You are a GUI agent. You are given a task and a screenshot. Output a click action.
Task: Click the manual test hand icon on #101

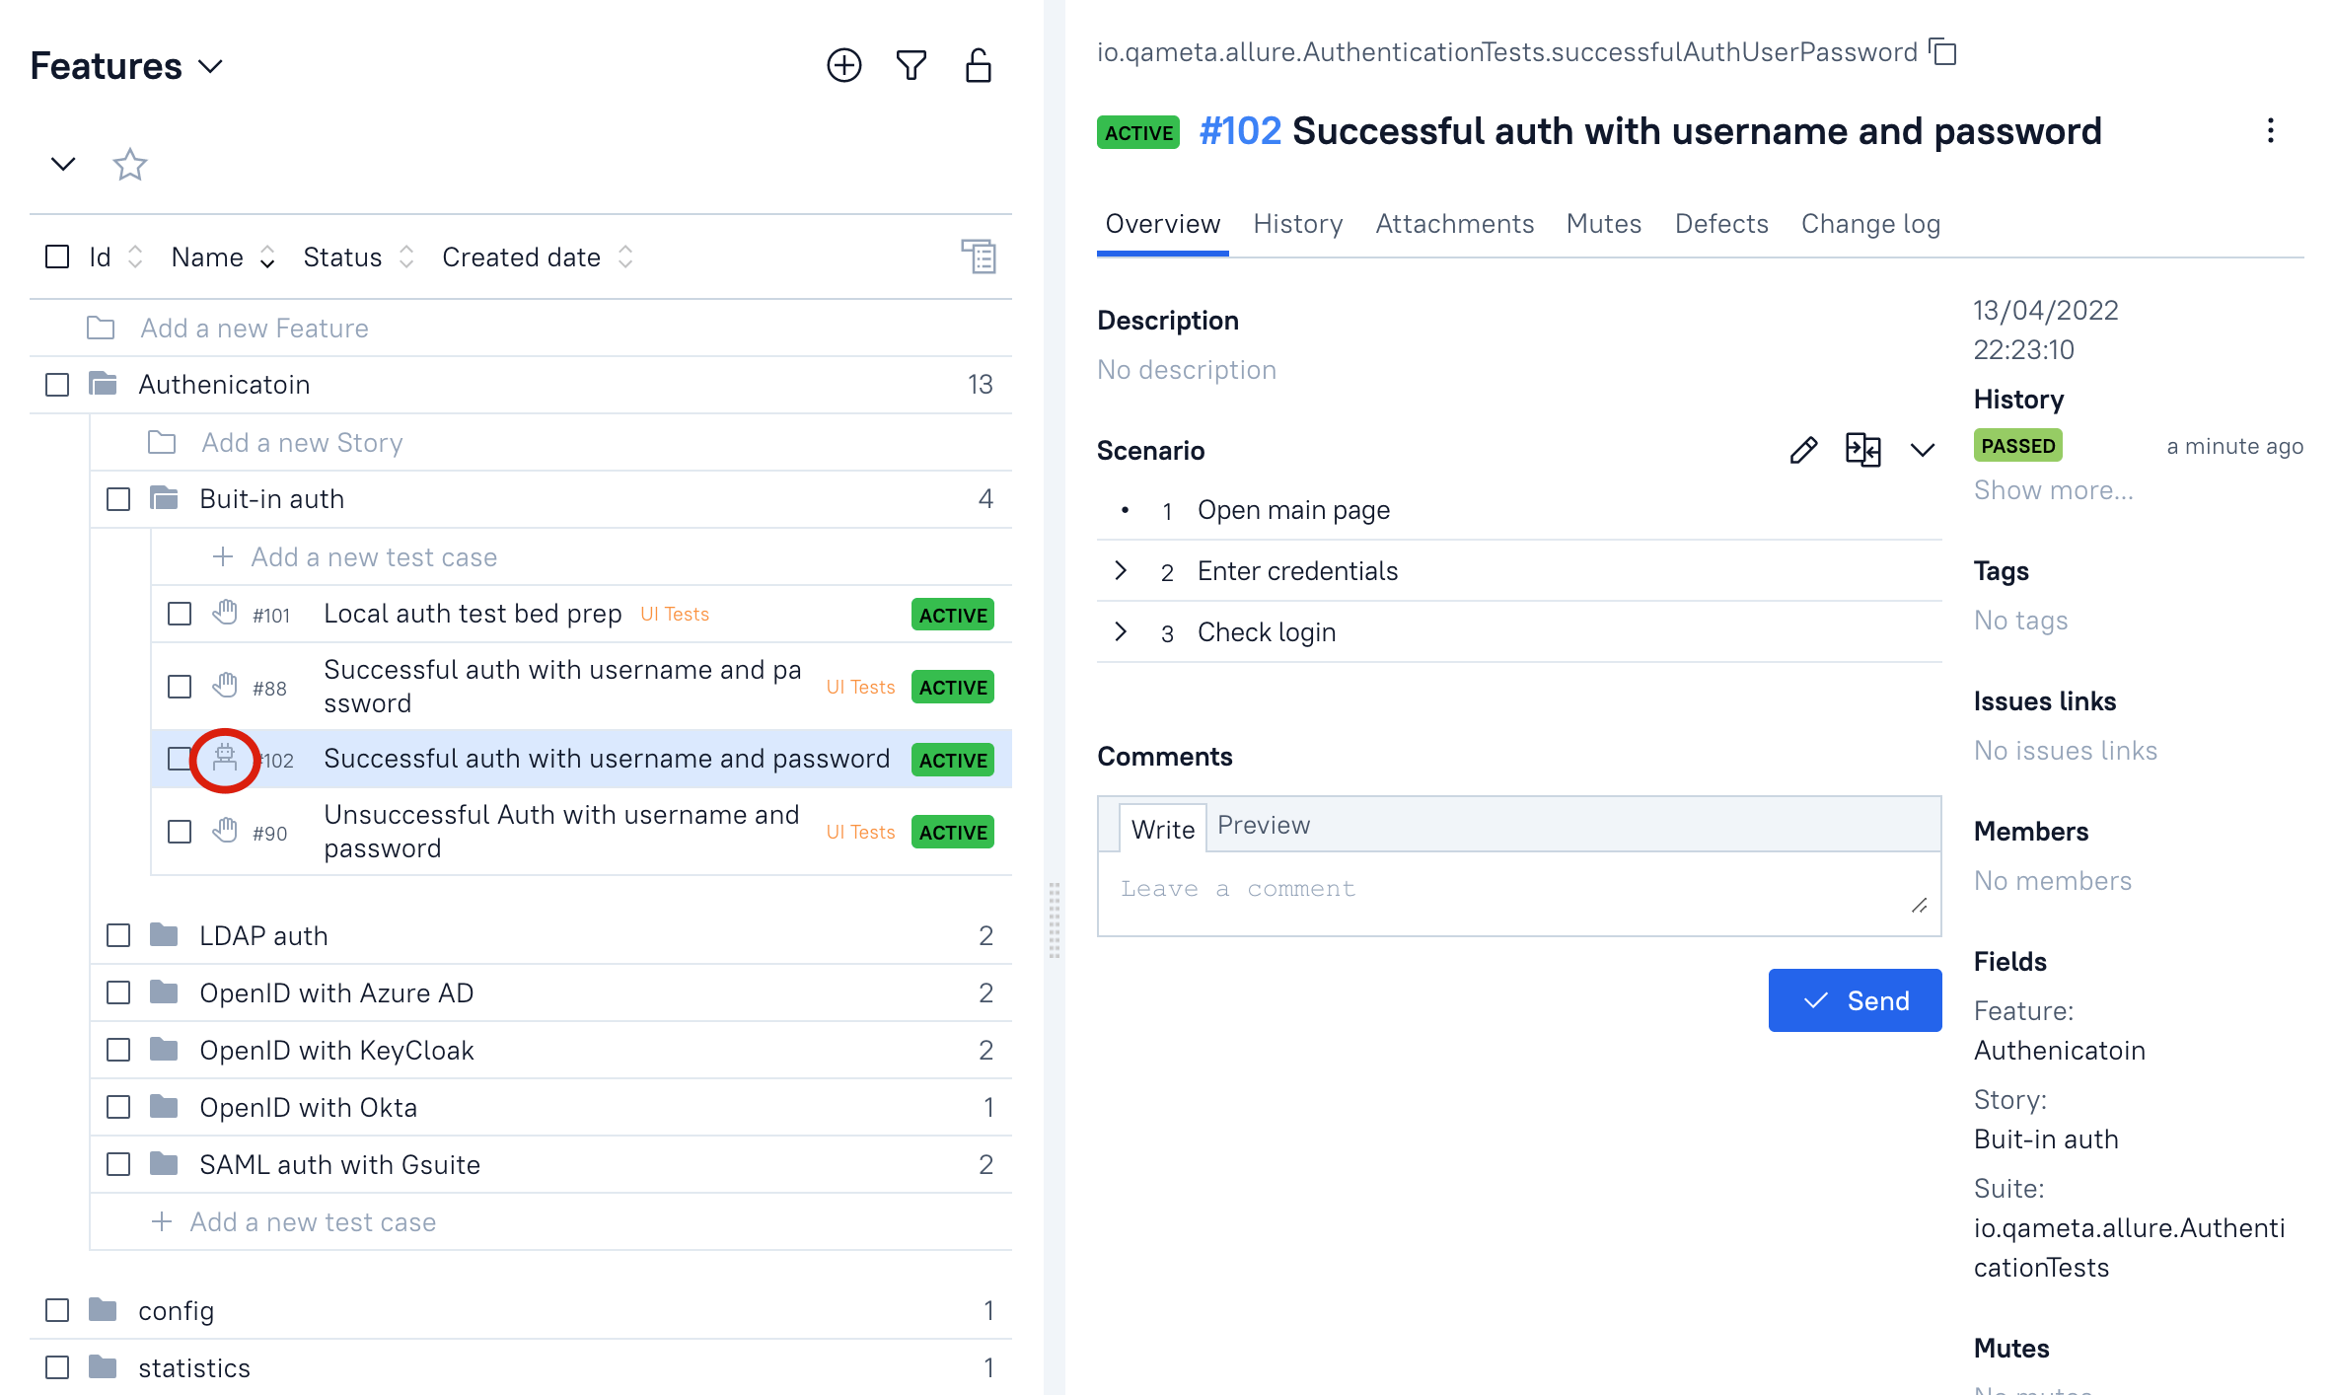click(224, 614)
